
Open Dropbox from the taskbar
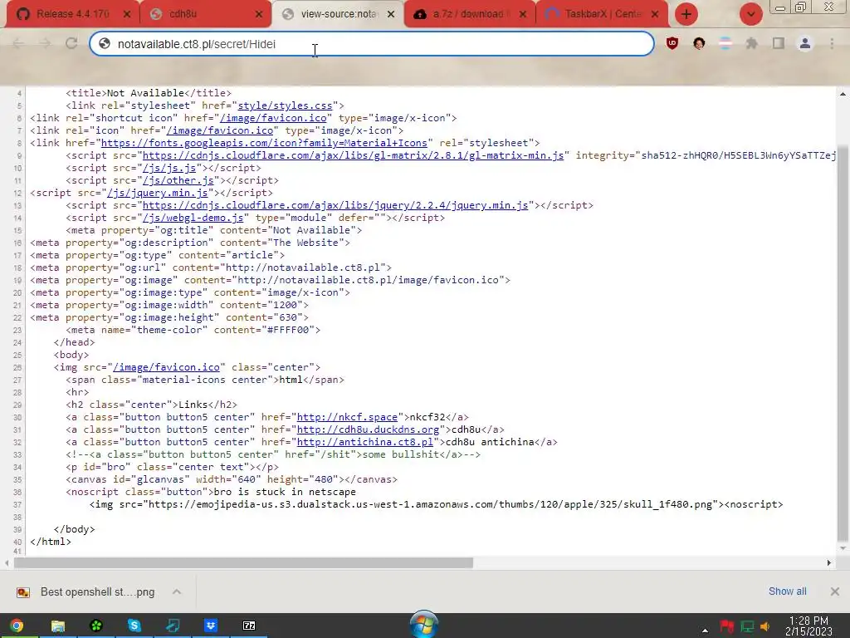[211, 626]
